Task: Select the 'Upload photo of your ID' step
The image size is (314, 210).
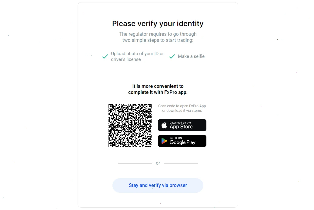Action: click(x=138, y=56)
